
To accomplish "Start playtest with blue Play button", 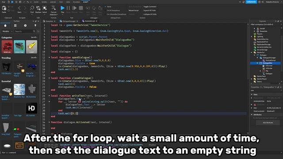I will tap(62, 8).
